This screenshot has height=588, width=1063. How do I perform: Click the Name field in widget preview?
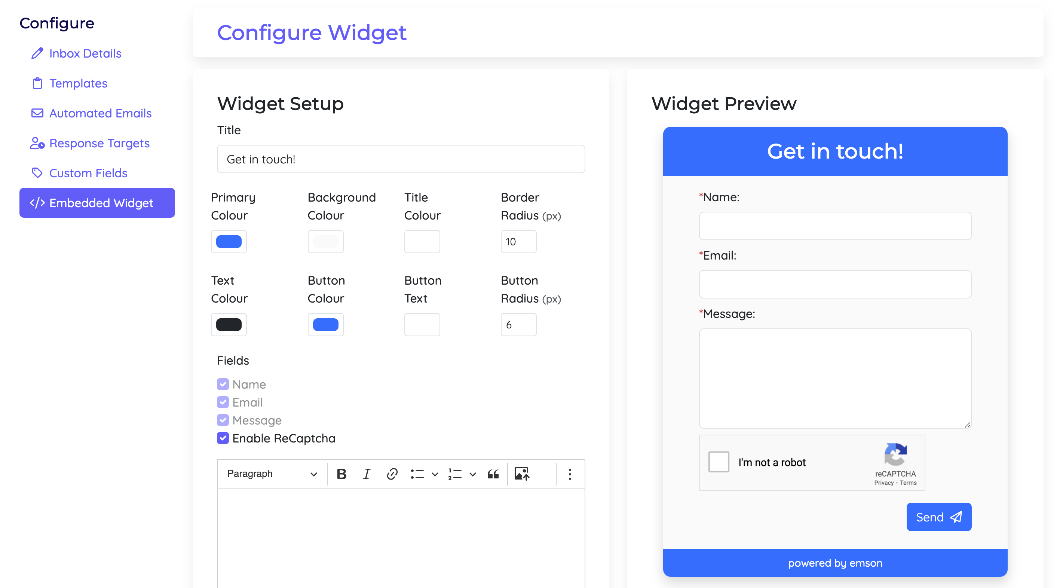coord(835,226)
